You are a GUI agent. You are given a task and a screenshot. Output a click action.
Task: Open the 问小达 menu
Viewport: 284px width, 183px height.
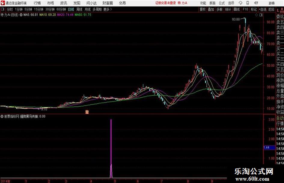click(91, 3)
